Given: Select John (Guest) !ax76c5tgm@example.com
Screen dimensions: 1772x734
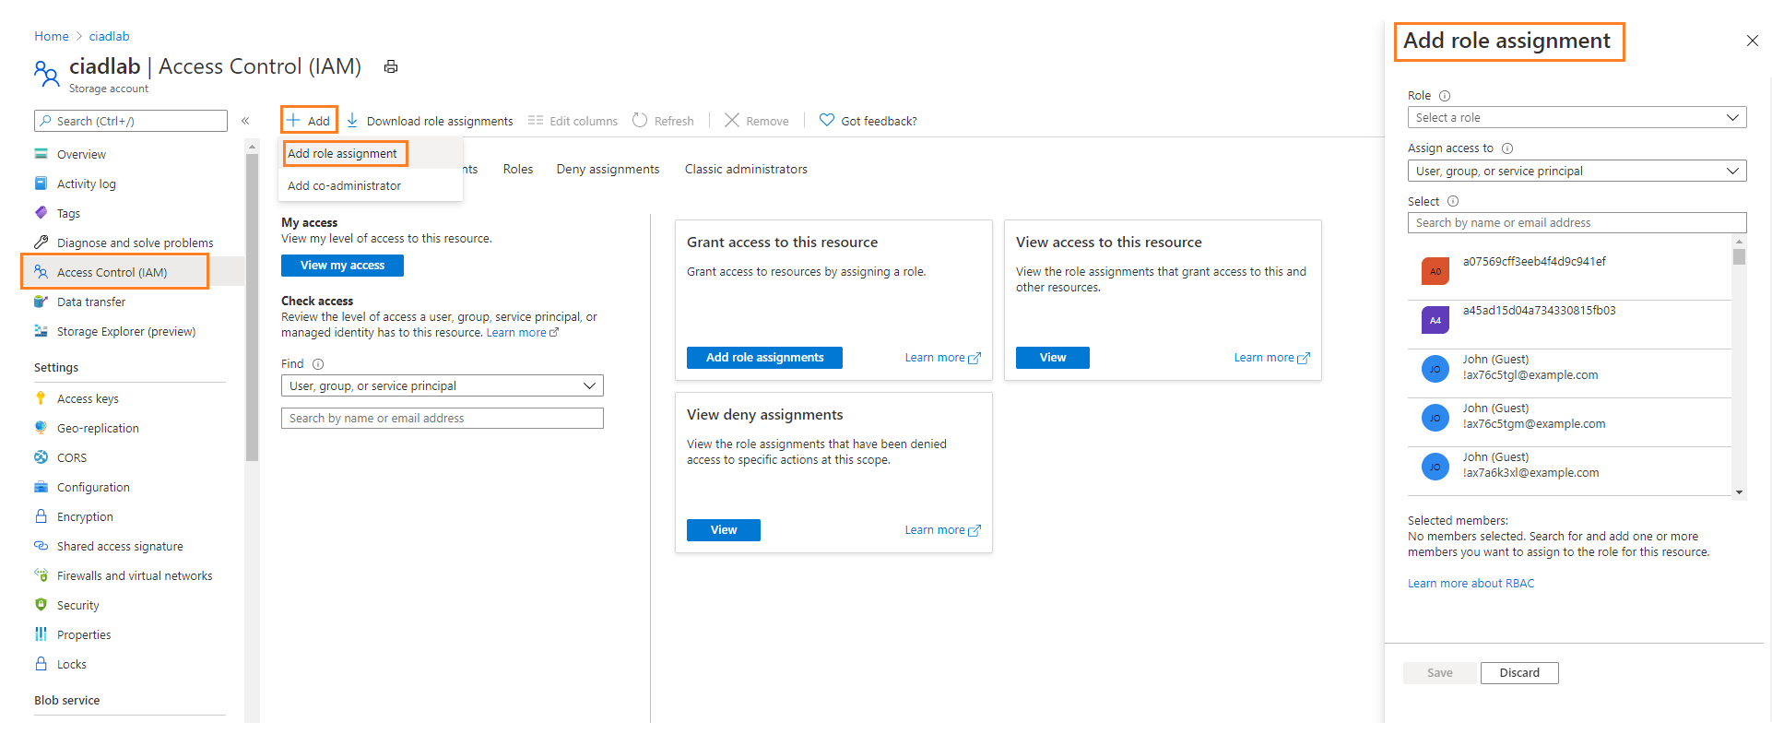Looking at the screenshot, I should pos(1569,422).
